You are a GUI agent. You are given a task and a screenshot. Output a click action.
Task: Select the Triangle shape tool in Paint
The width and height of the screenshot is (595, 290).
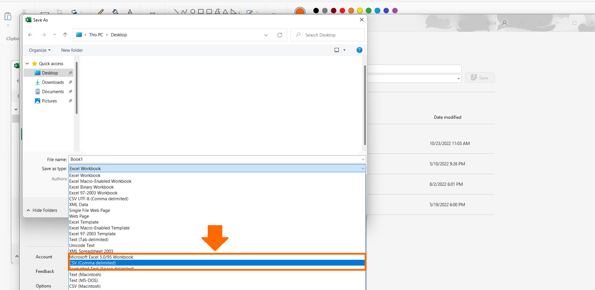226,12
